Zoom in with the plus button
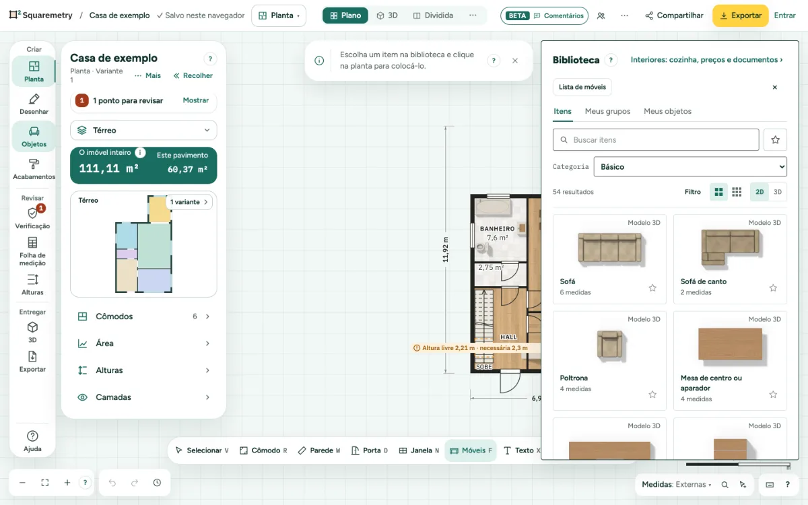808x505 pixels. coord(67,483)
